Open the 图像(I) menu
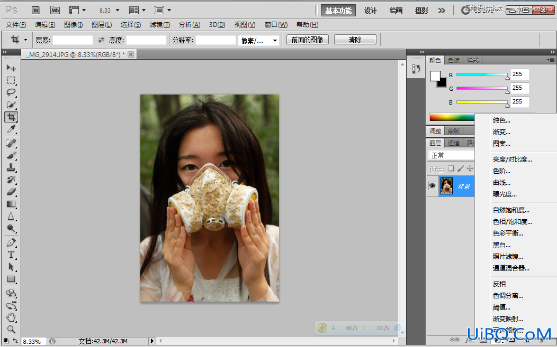The image size is (557, 347). [x=73, y=25]
